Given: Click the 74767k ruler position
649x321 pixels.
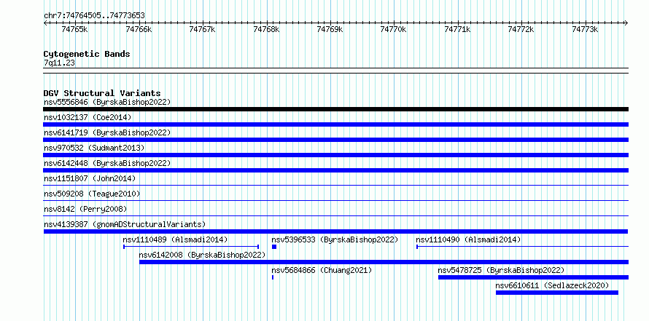Looking at the screenshot, I should tap(203, 29).
